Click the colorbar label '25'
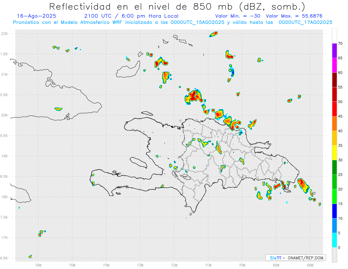Screen dimensions: 348x269 click(x=340, y=175)
